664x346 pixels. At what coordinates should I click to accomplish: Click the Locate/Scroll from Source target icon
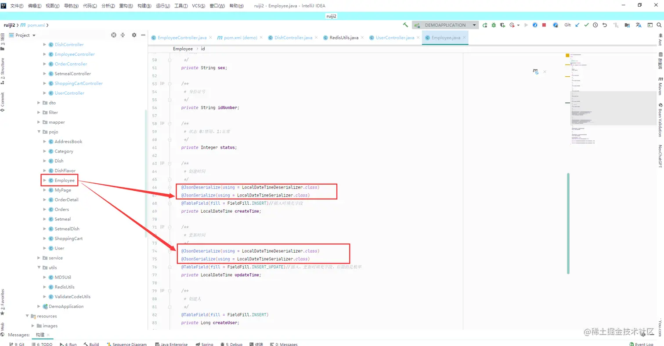[114, 35]
